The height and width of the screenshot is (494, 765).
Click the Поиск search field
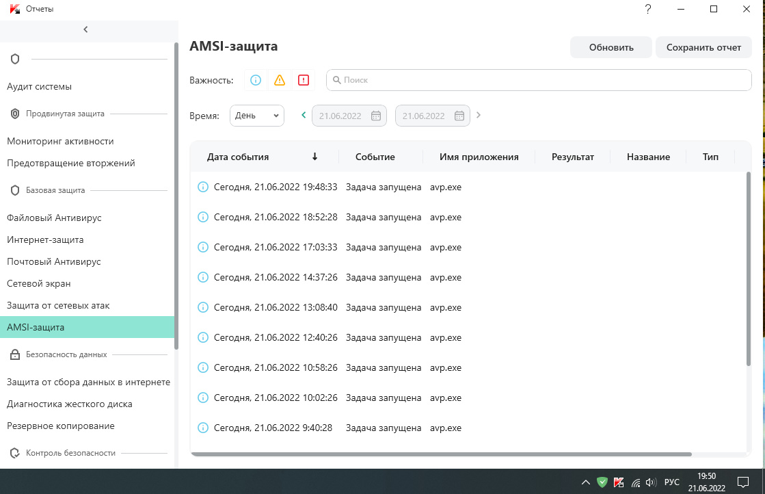[539, 80]
